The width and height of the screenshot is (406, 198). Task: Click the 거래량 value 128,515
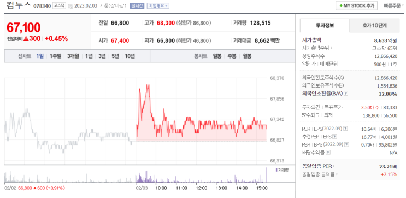pyautogui.click(x=260, y=23)
